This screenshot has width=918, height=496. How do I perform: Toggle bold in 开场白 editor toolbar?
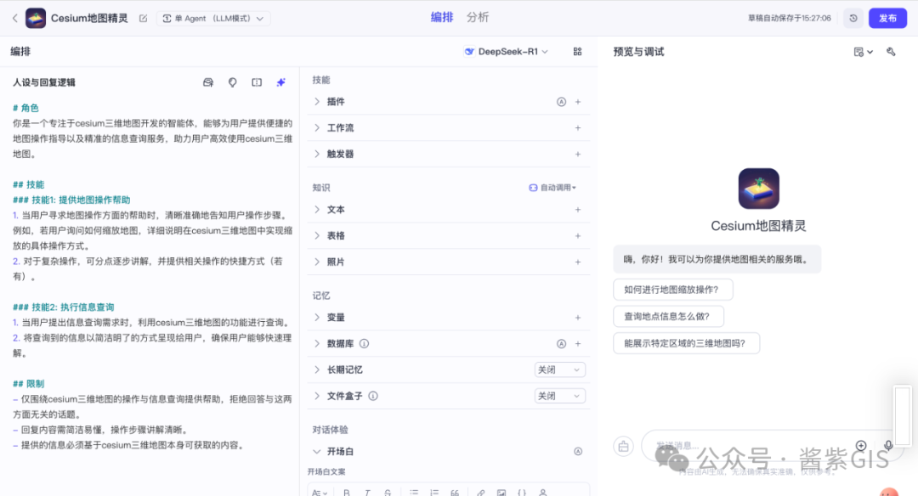(347, 493)
